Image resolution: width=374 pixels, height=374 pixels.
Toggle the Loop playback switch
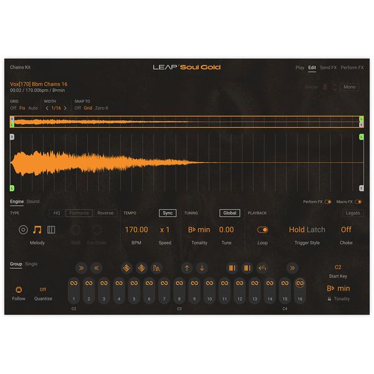(x=262, y=229)
